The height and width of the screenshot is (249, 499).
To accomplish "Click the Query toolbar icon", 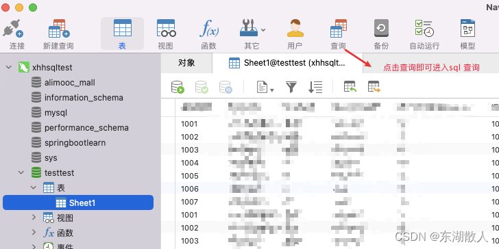I will 339,28.
